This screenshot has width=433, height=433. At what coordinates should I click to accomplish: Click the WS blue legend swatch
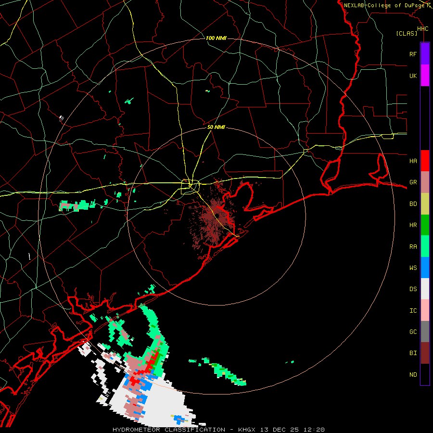pyautogui.click(x=425, y=267)
